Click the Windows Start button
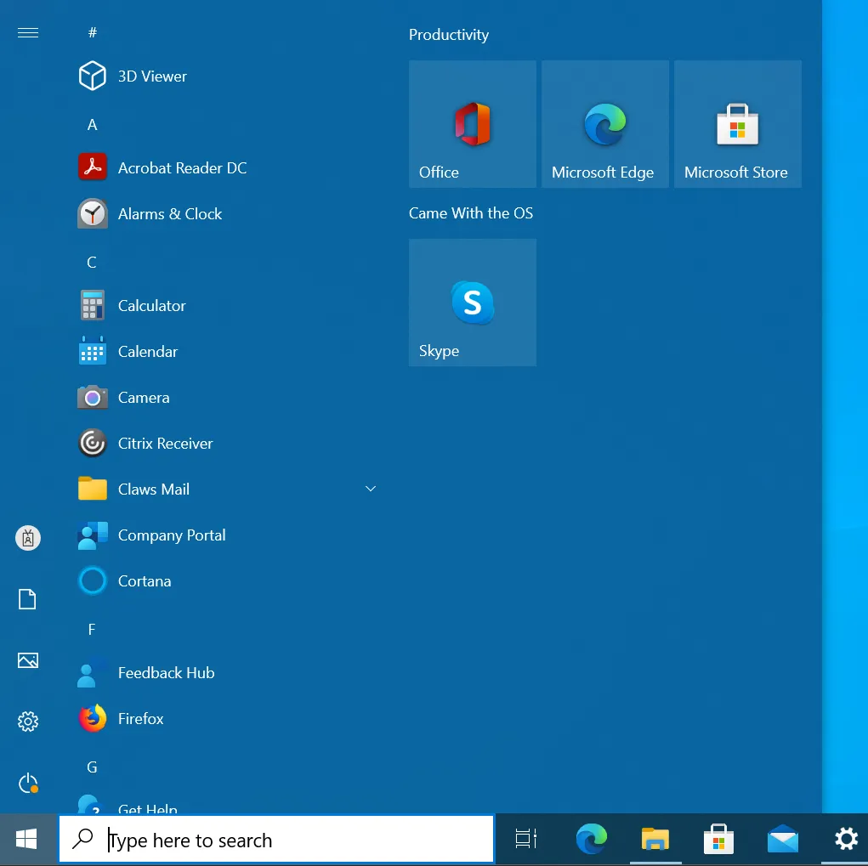 26,840
